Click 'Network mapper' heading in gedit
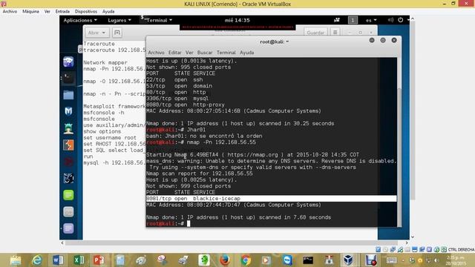 105,62
